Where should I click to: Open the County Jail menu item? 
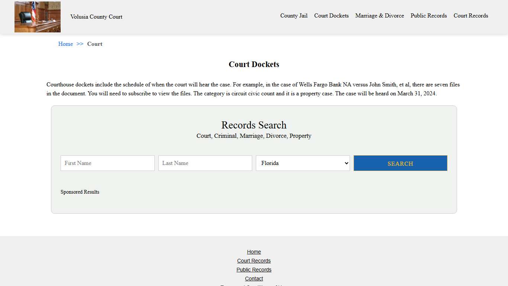click(x=294, y=16)
